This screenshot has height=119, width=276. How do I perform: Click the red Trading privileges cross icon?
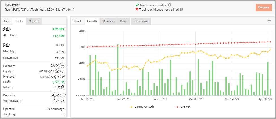coord(137,9)
